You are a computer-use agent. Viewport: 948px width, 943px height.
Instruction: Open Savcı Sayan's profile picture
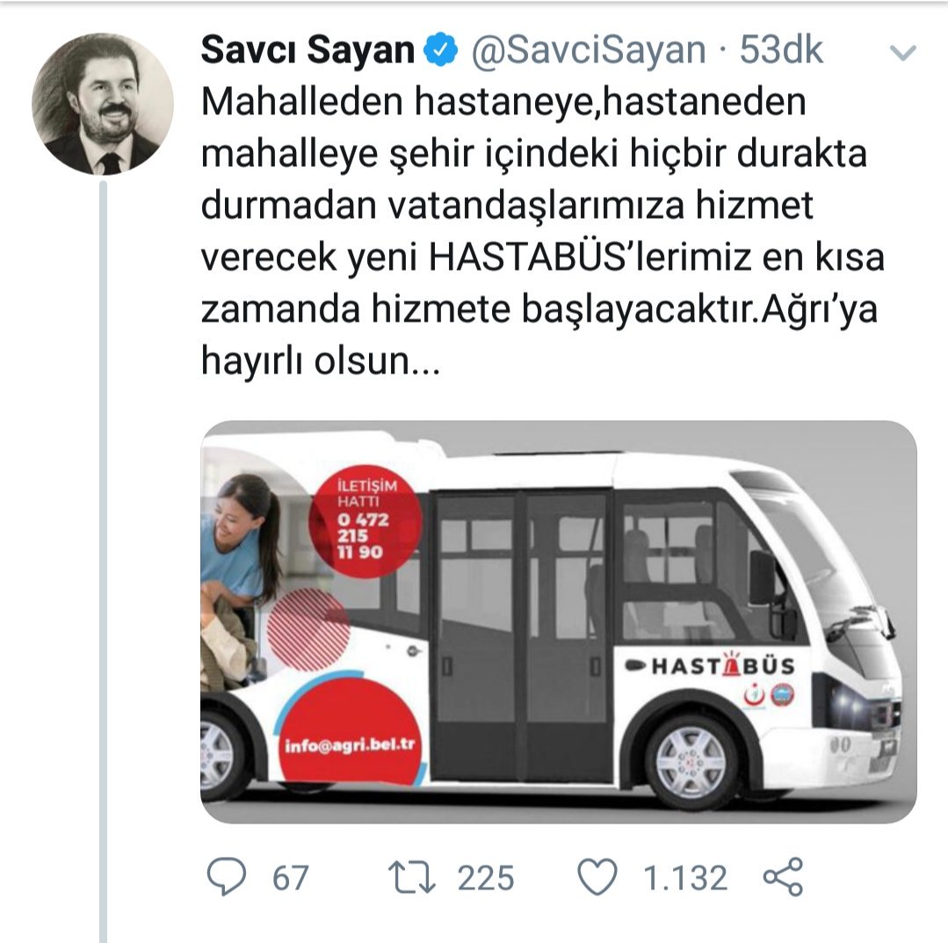click(x=103, y=104)
